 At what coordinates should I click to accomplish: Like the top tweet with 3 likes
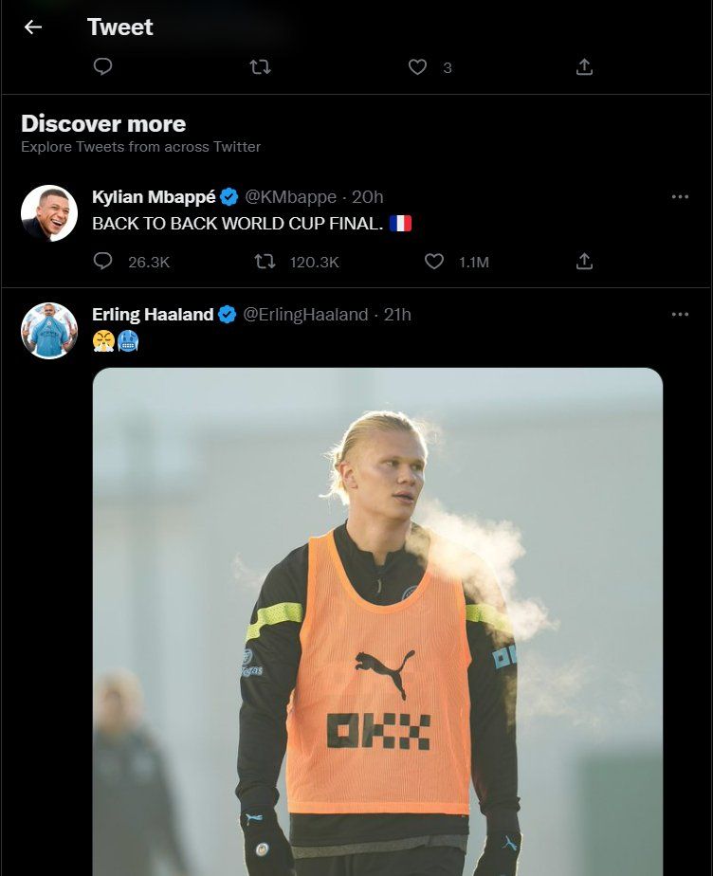point(418,66)
